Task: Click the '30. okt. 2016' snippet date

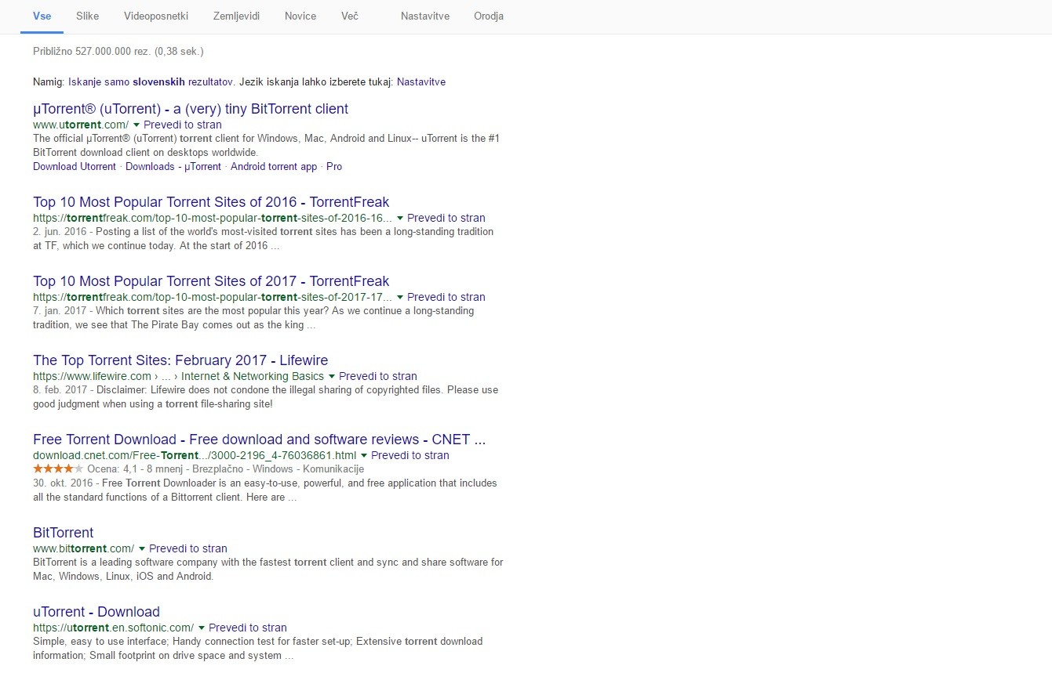Action: (63, 483)
